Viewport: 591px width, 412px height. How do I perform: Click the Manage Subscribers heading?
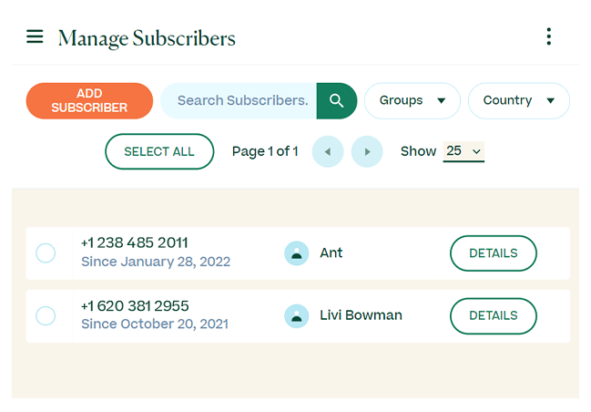tap(147, 38)
